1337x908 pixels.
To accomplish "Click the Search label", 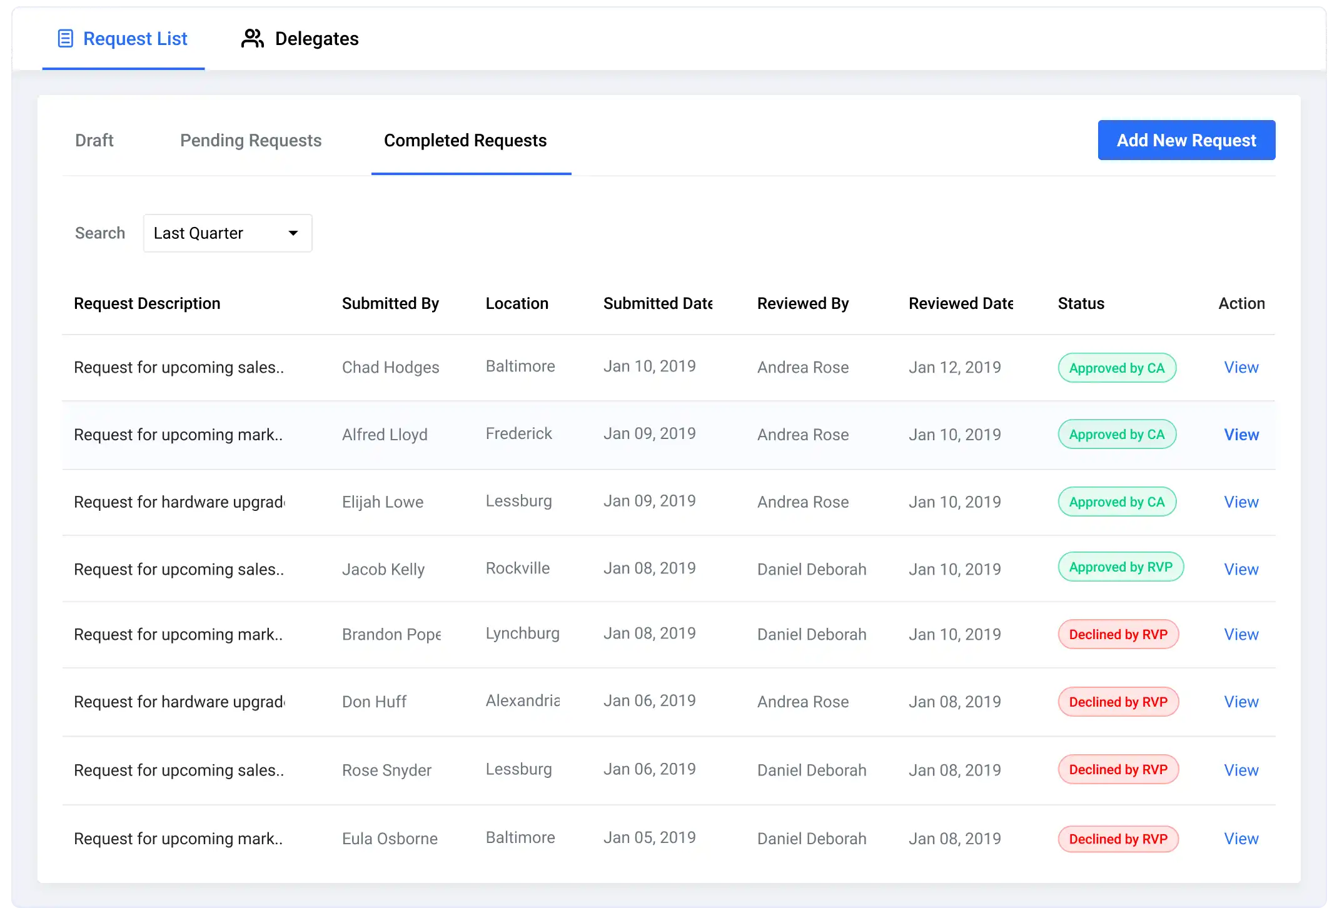I will point(100,233).
